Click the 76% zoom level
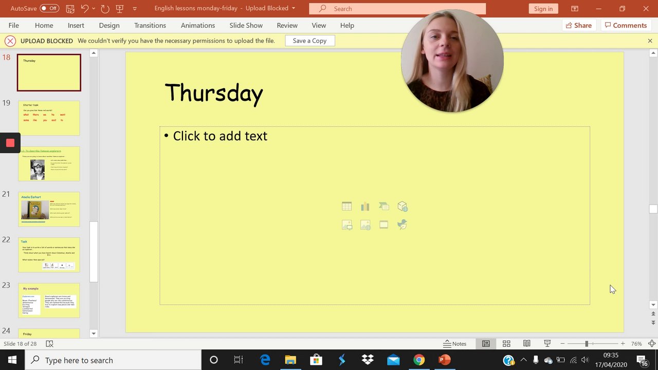 tap(636, 344)
